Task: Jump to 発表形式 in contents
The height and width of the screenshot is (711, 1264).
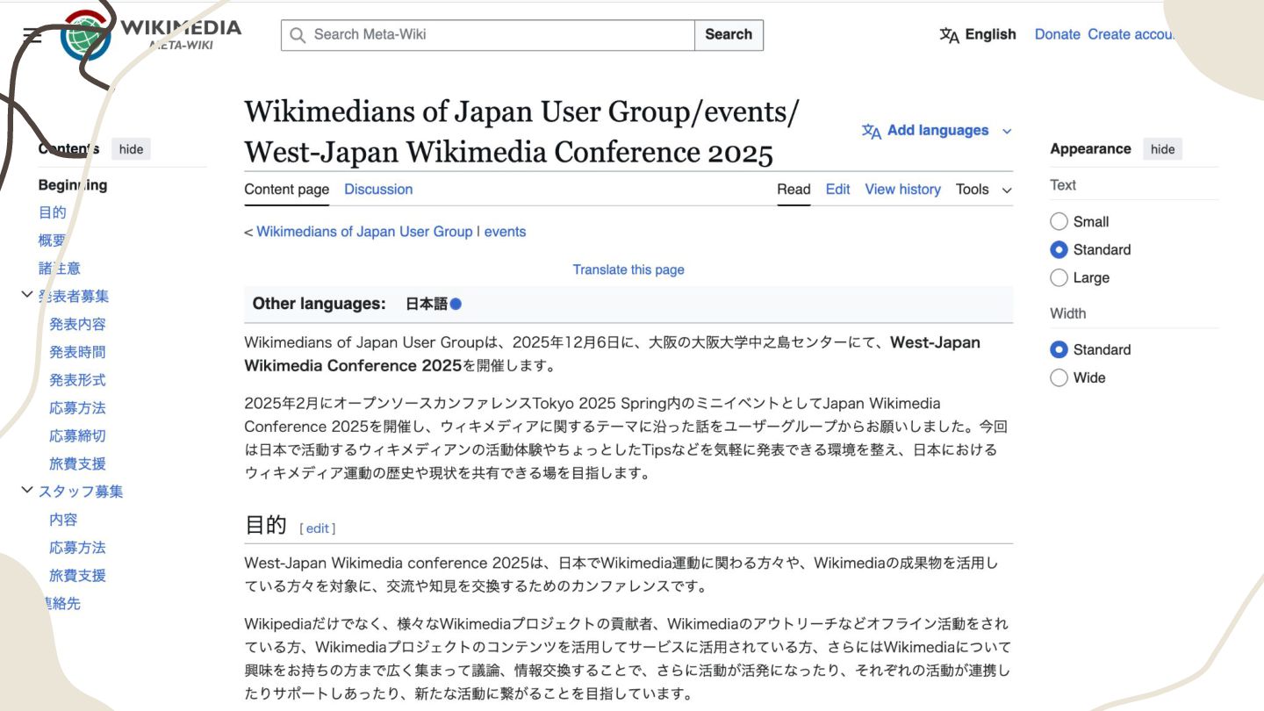Action: 77,380
